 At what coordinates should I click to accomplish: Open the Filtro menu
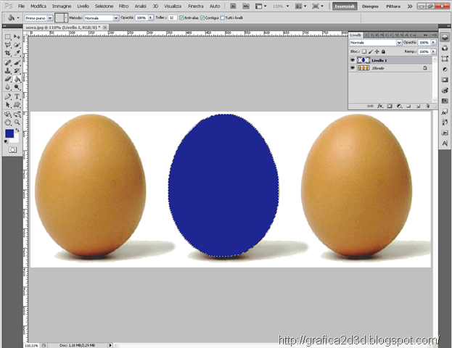point(123,6)
